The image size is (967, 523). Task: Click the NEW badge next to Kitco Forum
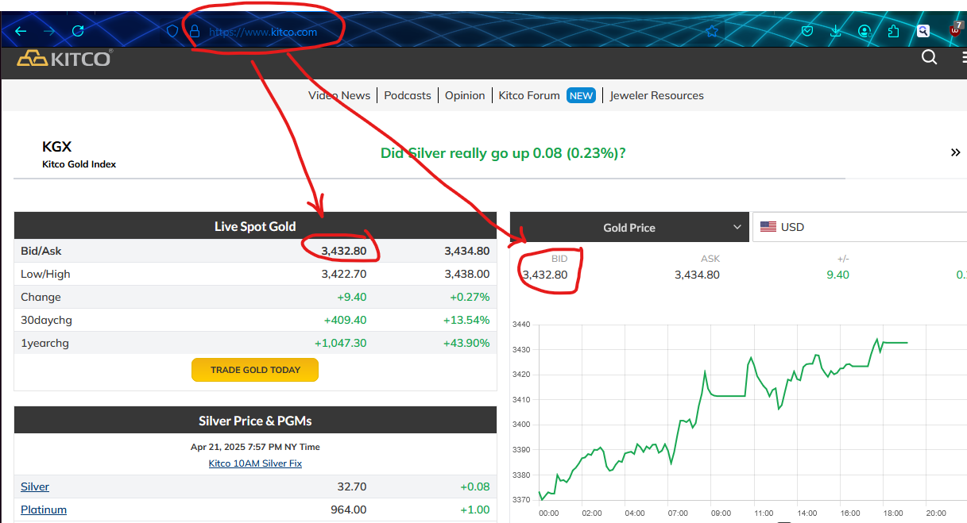[582, 95]
